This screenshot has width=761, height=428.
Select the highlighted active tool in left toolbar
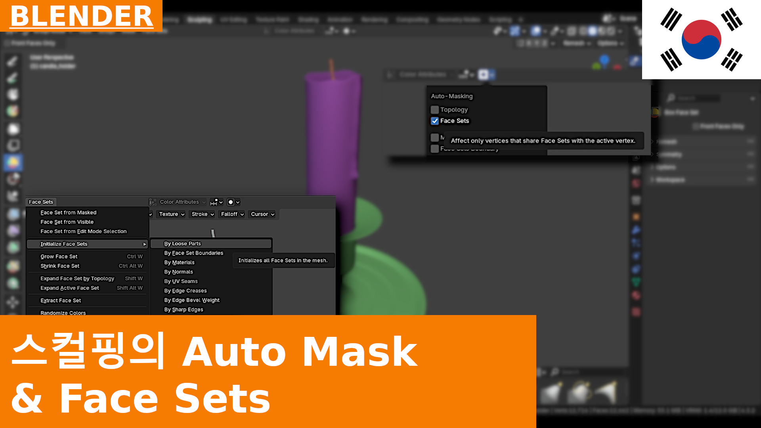tap(13, 162)
